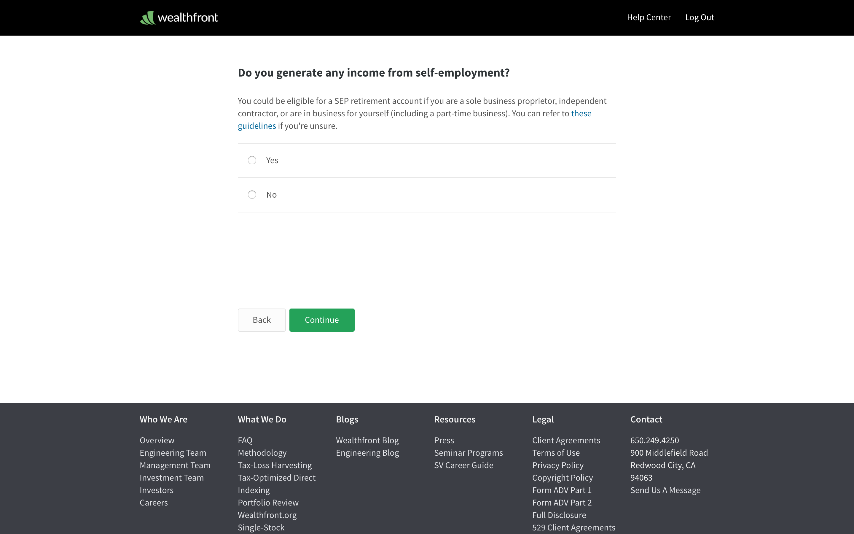Open Form ADV Part 2

(x=562, y=503)
